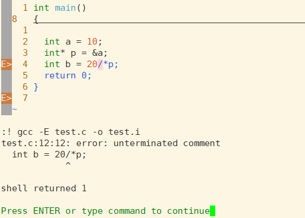Click the E> error marker on line 4

pos(7,64)
